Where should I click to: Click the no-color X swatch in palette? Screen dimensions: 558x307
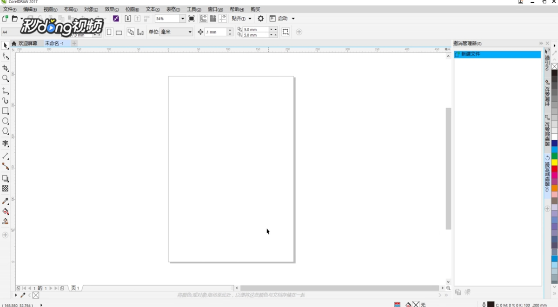554,66
